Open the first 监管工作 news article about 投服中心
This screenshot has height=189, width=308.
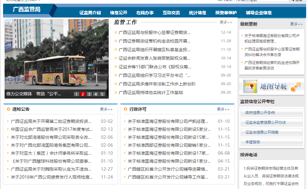point(154,32)
